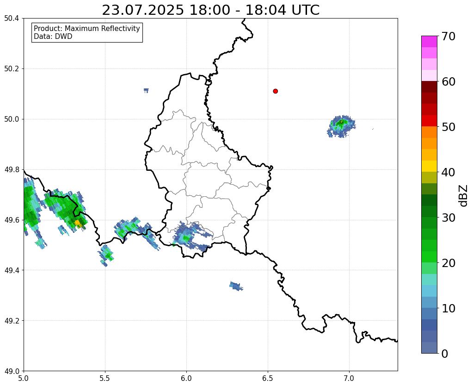
Task: Click the red station marker dot
Action: [275, 91]
